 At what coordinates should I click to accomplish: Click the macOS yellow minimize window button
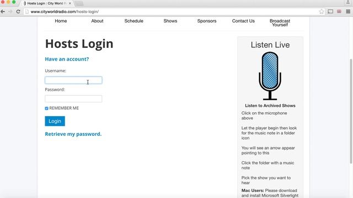coord(8,2)
